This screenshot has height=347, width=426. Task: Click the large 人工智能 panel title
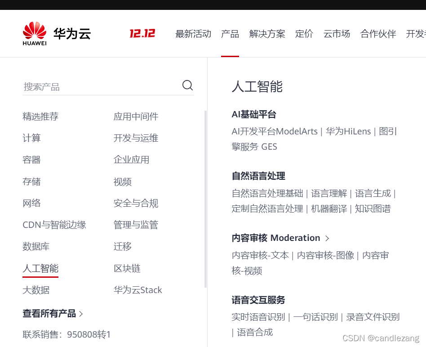point(257,87)
